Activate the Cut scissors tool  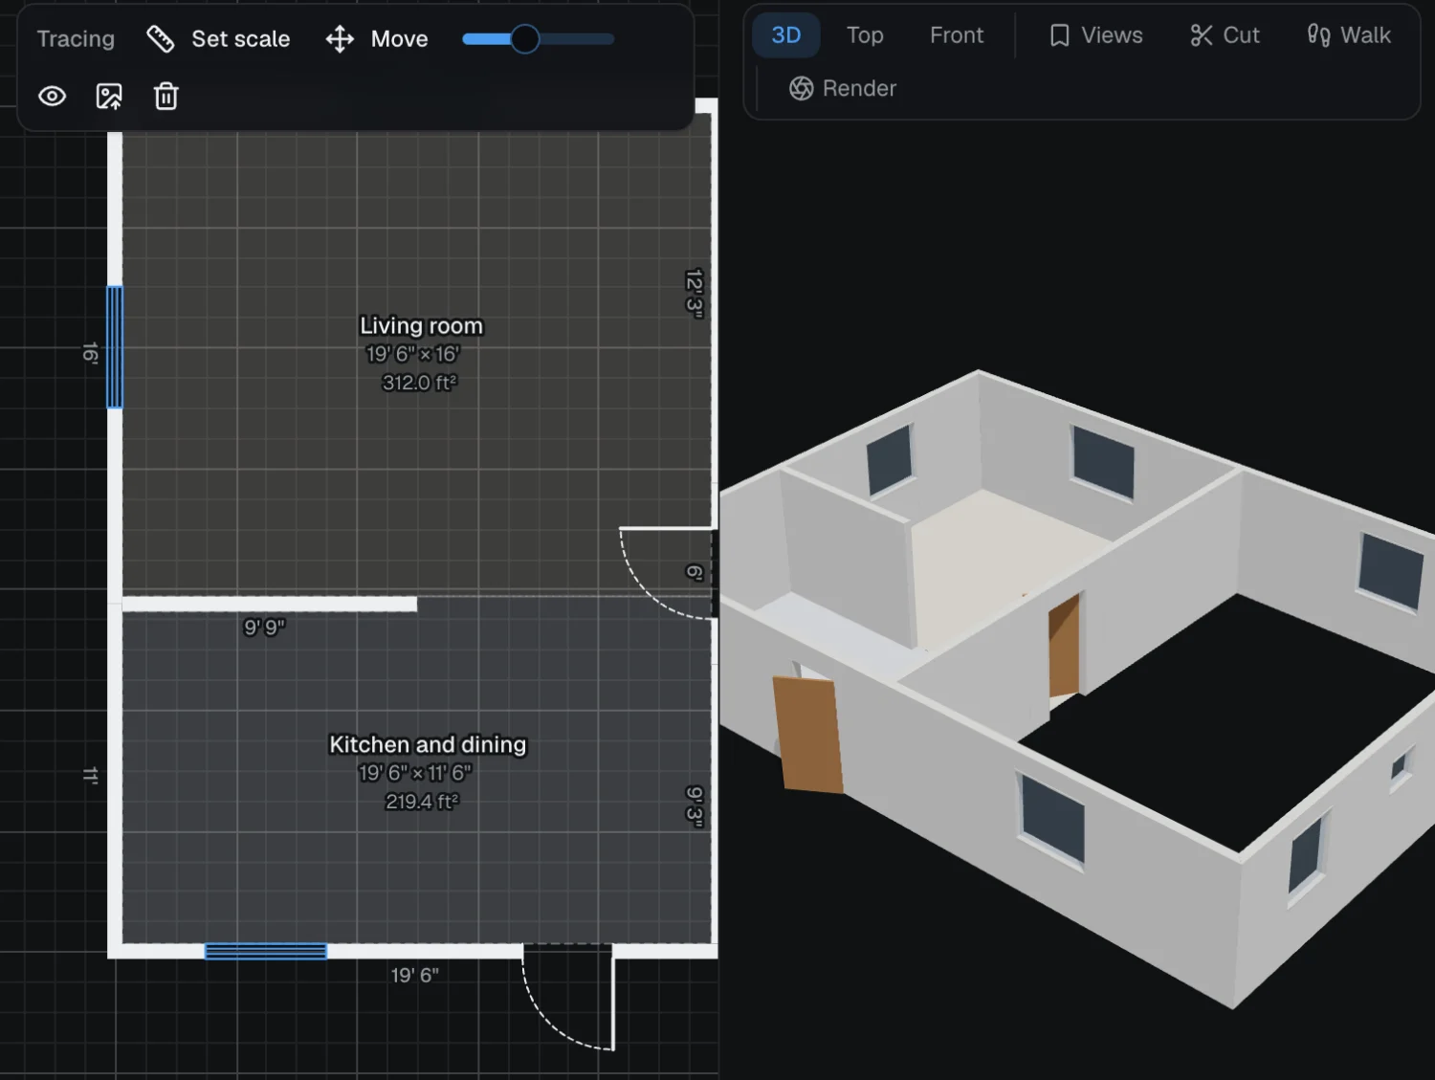(x=1225, y=35)
